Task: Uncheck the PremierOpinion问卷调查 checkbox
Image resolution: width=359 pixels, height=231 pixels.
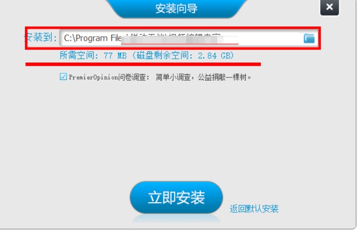Action: click(63, 76)
